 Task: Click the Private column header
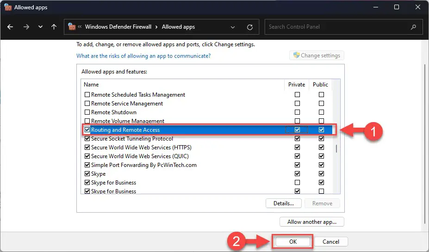tap(297, 85)
